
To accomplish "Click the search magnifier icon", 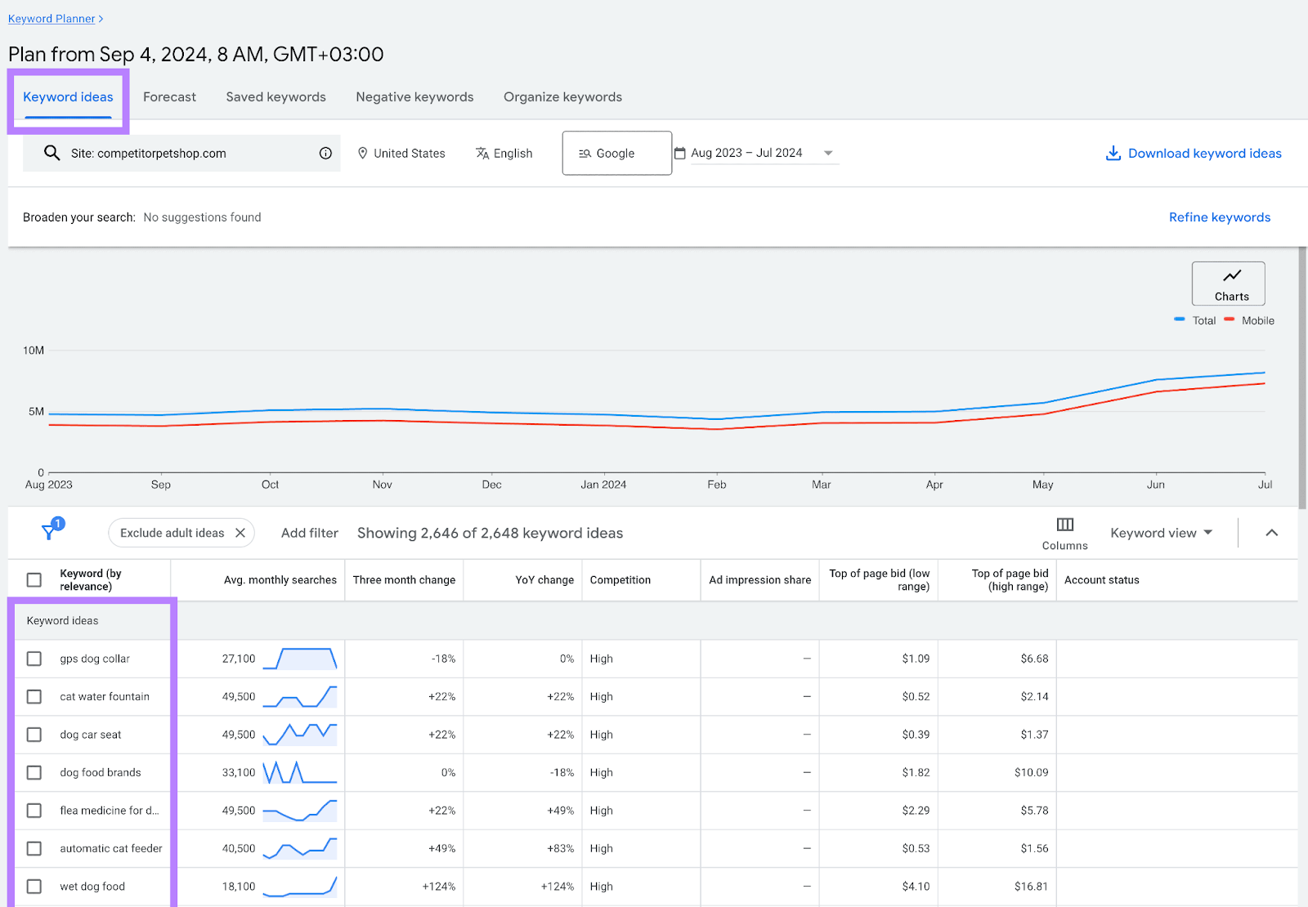I will (x=52, y=153).
